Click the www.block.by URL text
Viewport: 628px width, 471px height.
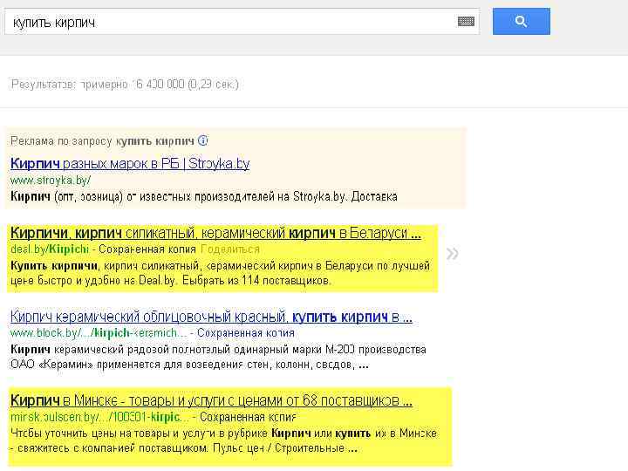click(99, 333)
